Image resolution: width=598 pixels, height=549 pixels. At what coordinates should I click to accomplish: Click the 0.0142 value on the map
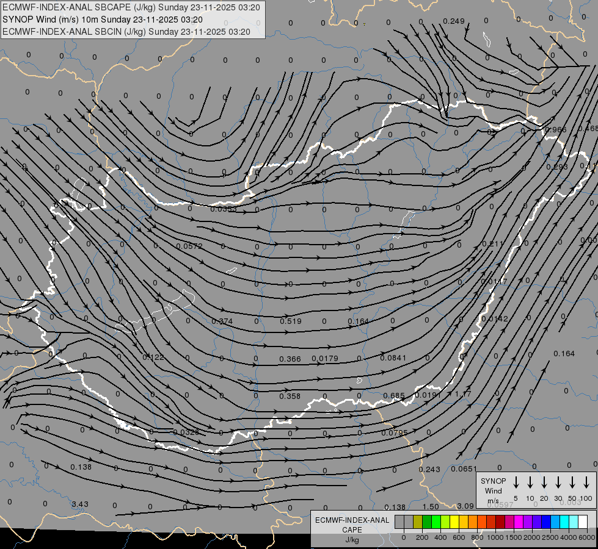pyautogui.click(x=495, y=319)
